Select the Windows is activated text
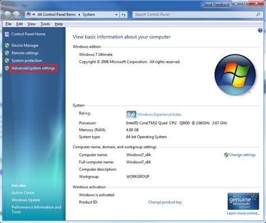266x223 pixels. (97, 195)
